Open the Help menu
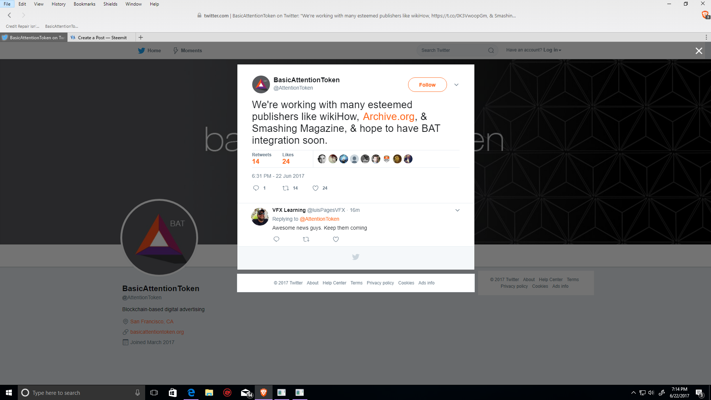711x400 pixels. [154, 4]
